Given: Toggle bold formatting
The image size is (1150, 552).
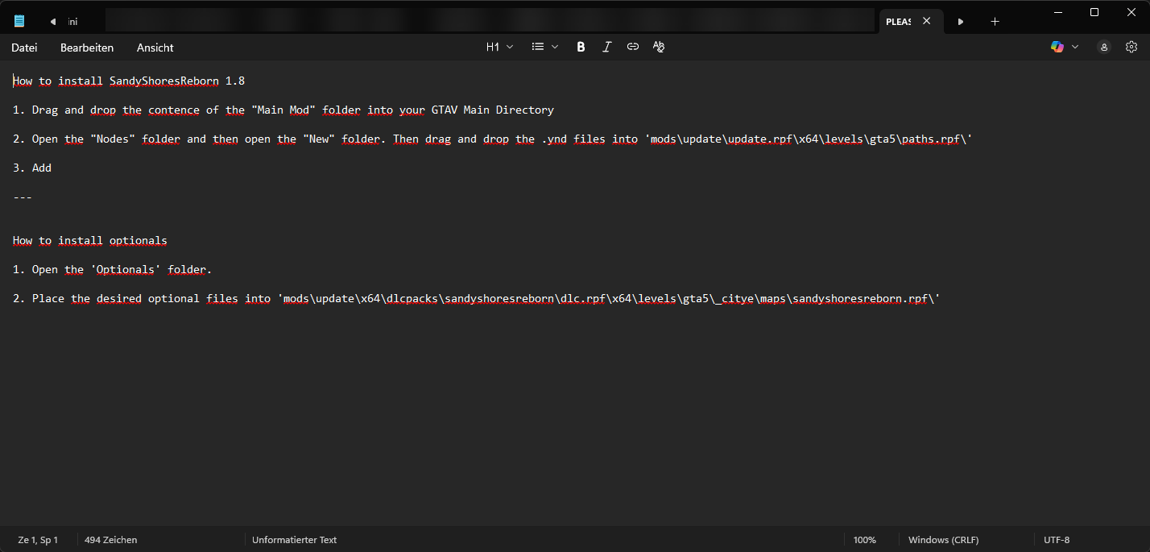Looking at the screenshot, I should pos(581,47).
